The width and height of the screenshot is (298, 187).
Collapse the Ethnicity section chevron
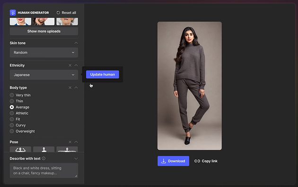(x=76, y=65)
